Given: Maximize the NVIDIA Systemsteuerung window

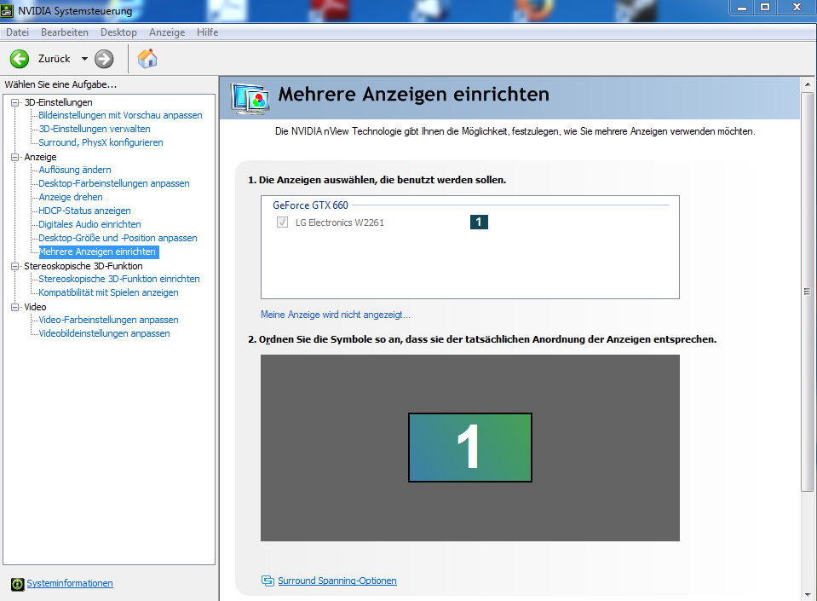Looking at the screenshot, I should coord(765,8).
